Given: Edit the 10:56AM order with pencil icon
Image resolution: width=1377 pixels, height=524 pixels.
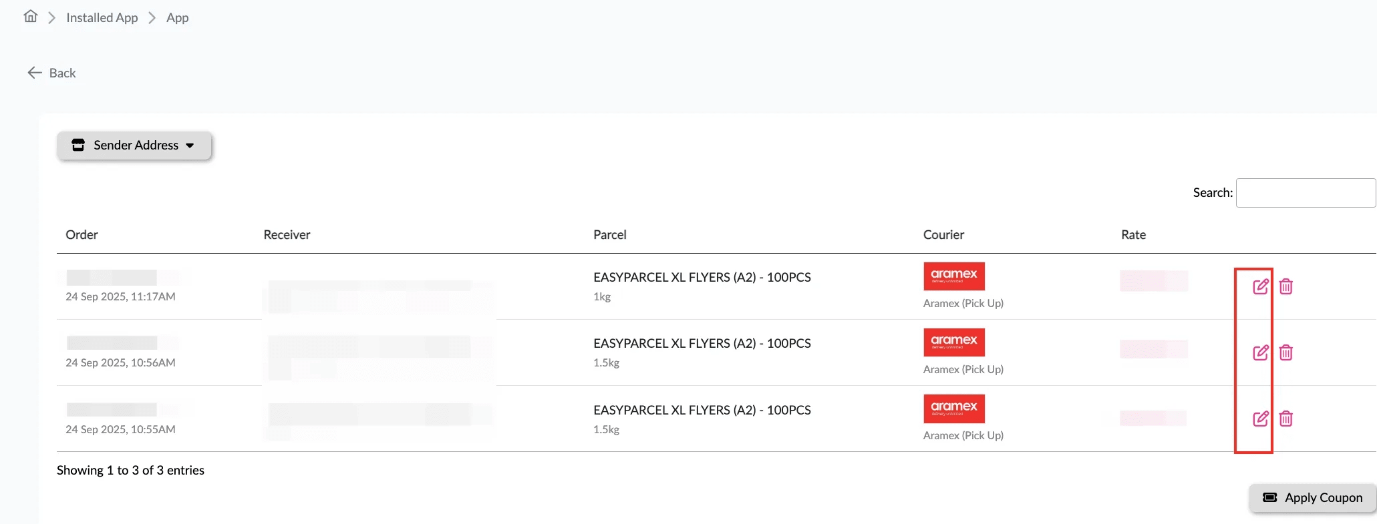Looking at the screenshot, I should point(1260,352).
